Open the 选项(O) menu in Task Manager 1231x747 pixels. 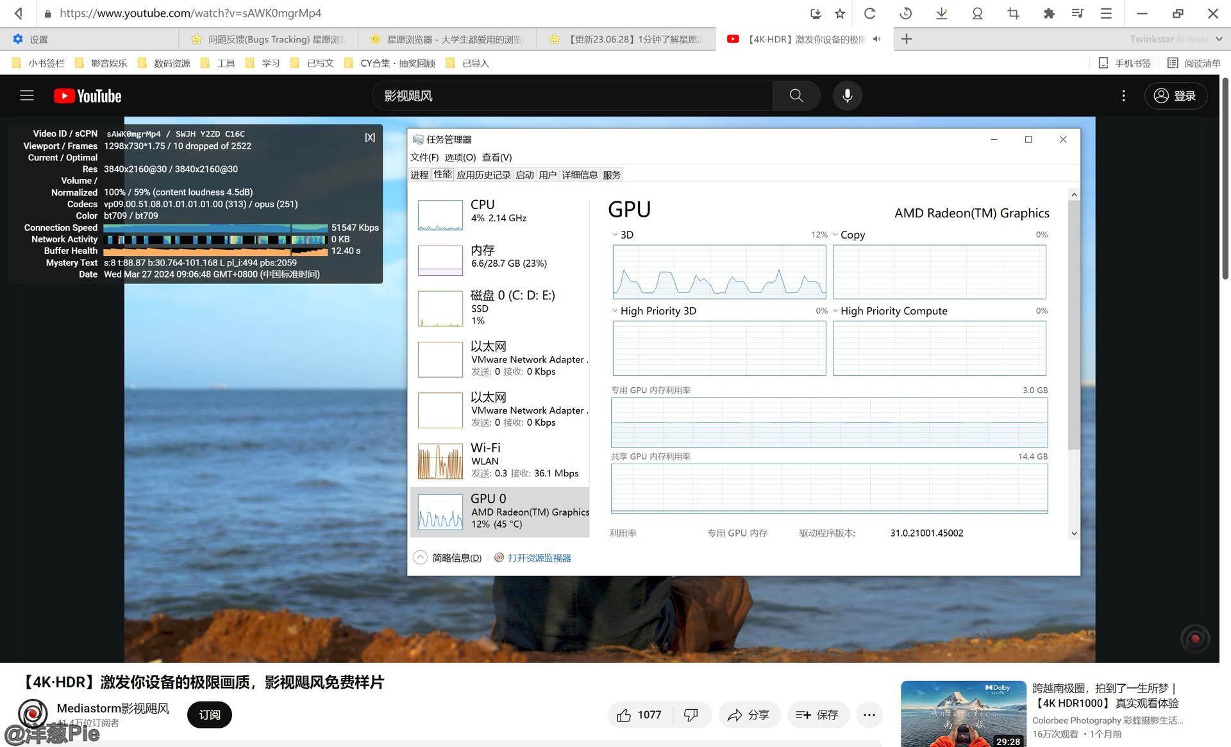(460, 157)
